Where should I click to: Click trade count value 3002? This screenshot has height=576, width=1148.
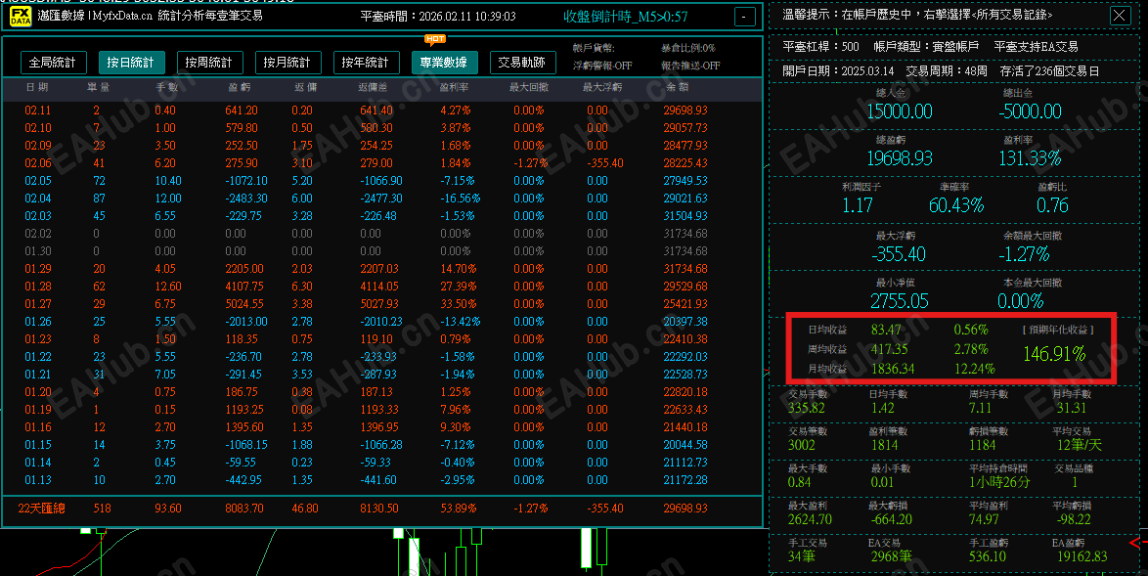[802, 445]
